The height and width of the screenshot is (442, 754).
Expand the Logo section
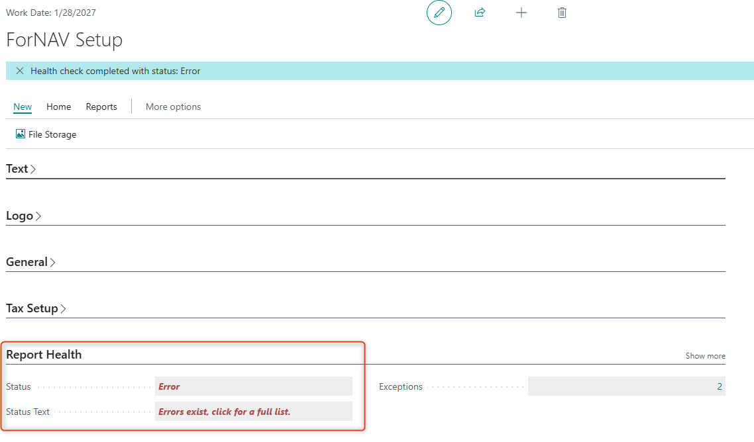[24, 216]
